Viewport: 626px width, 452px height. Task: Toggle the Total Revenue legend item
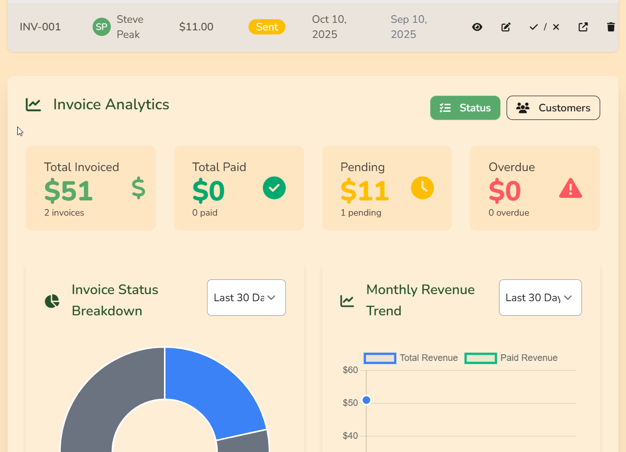pos(410,358)
